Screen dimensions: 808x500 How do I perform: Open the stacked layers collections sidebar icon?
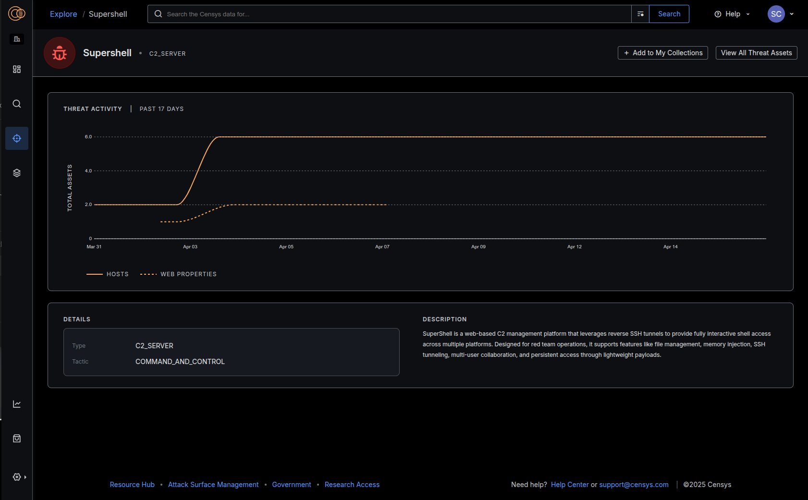pos(17,173)
